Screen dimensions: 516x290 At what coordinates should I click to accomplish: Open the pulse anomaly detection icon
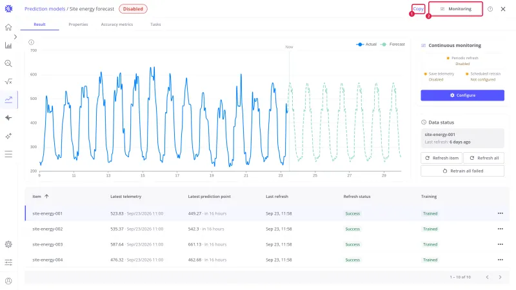click(8, 118)
